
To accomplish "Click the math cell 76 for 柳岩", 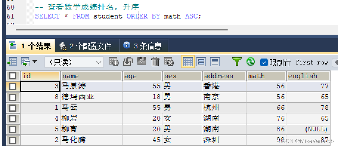I will tap(266, 118).
